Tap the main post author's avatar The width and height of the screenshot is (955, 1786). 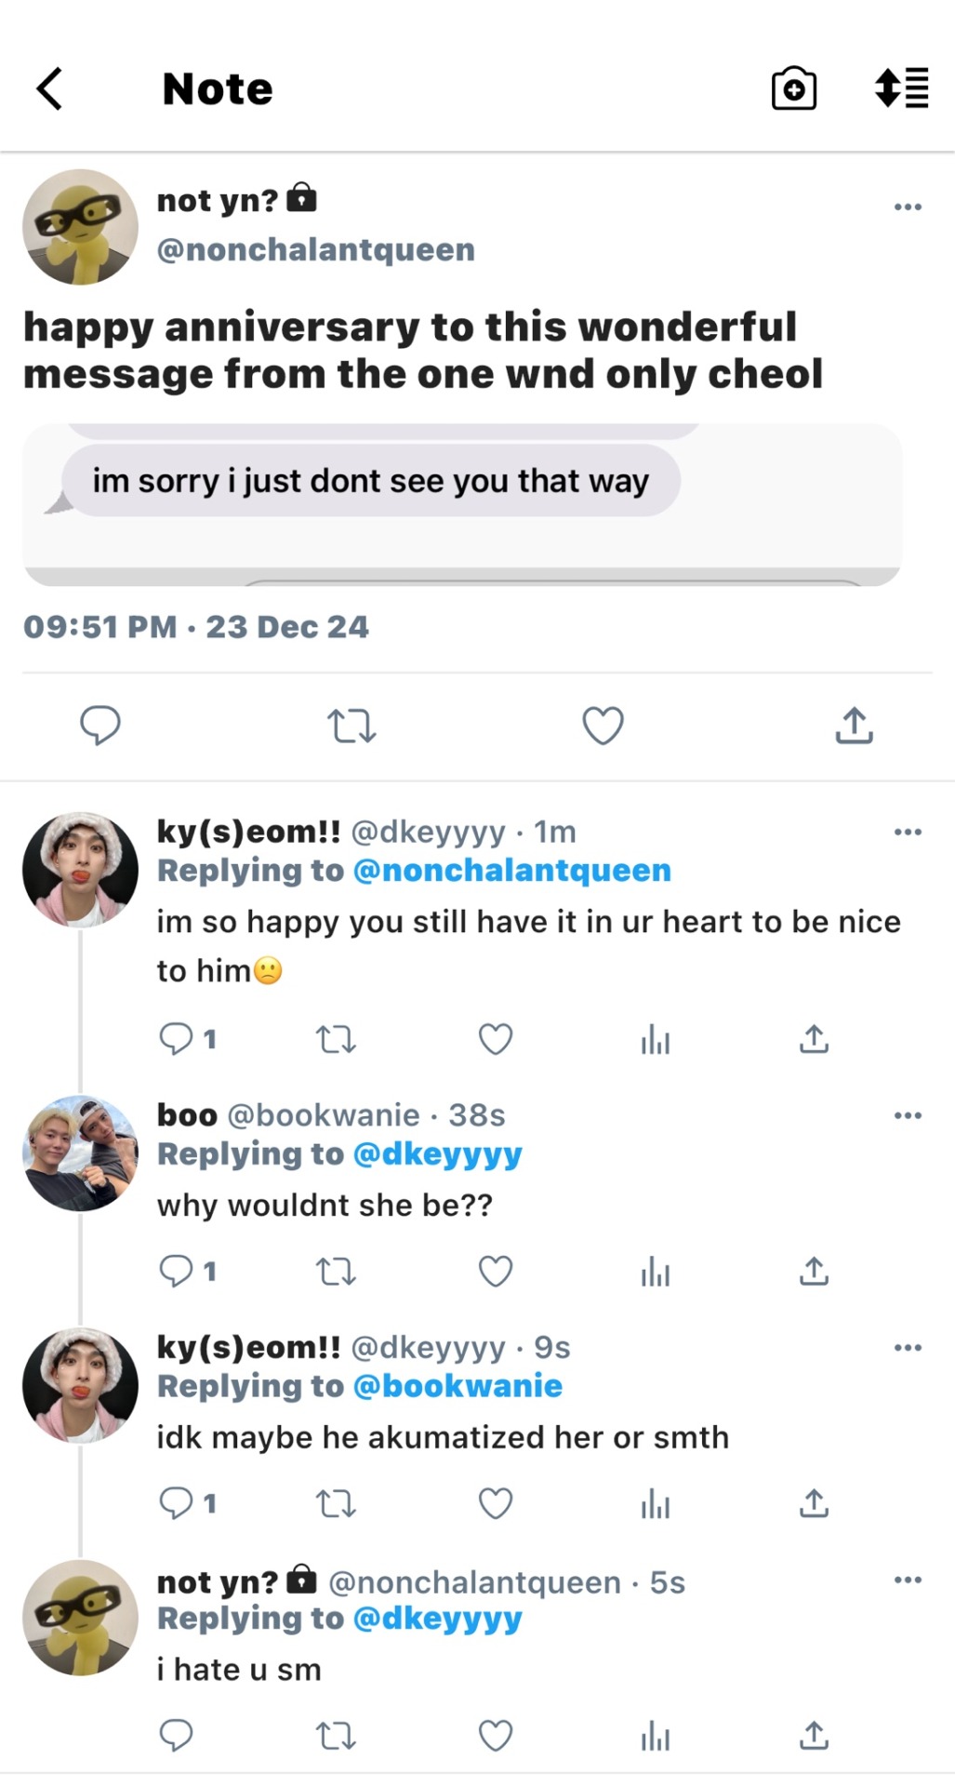(80, 227)
